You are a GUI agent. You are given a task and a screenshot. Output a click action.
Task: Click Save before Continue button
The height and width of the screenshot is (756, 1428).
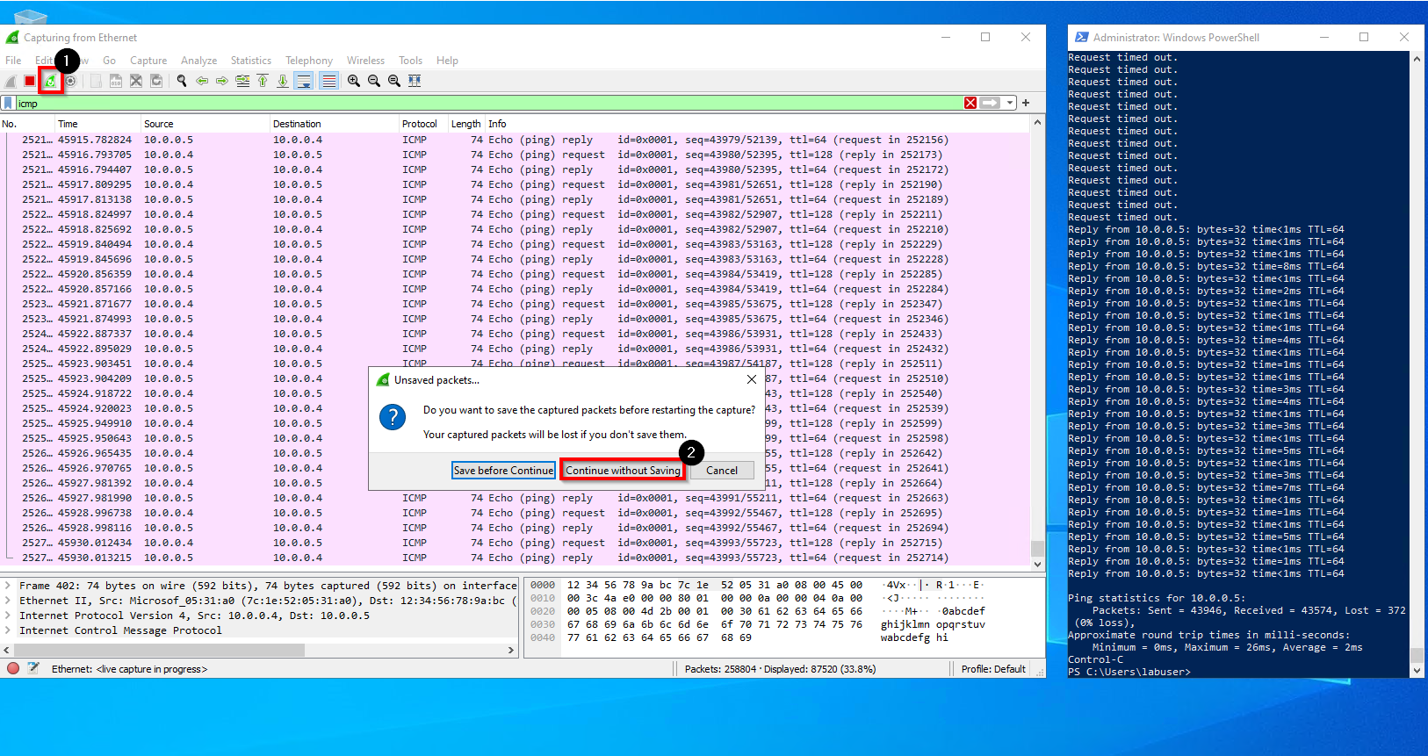pos(503,471)
